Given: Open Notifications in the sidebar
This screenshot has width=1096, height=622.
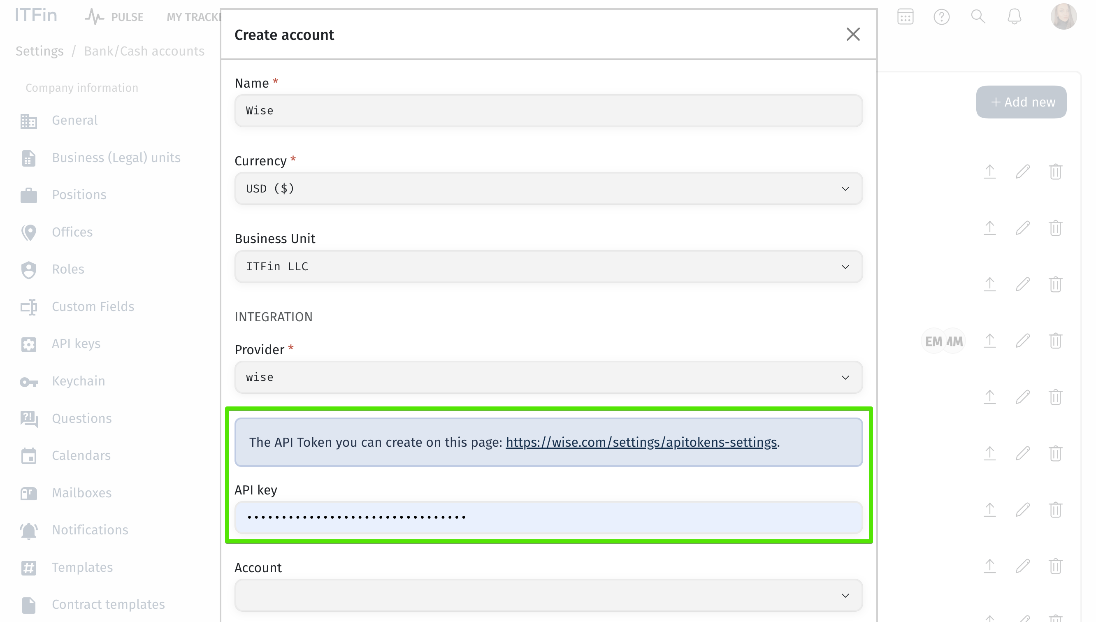Looking at the screenshot, I should (x=90, y=530).
